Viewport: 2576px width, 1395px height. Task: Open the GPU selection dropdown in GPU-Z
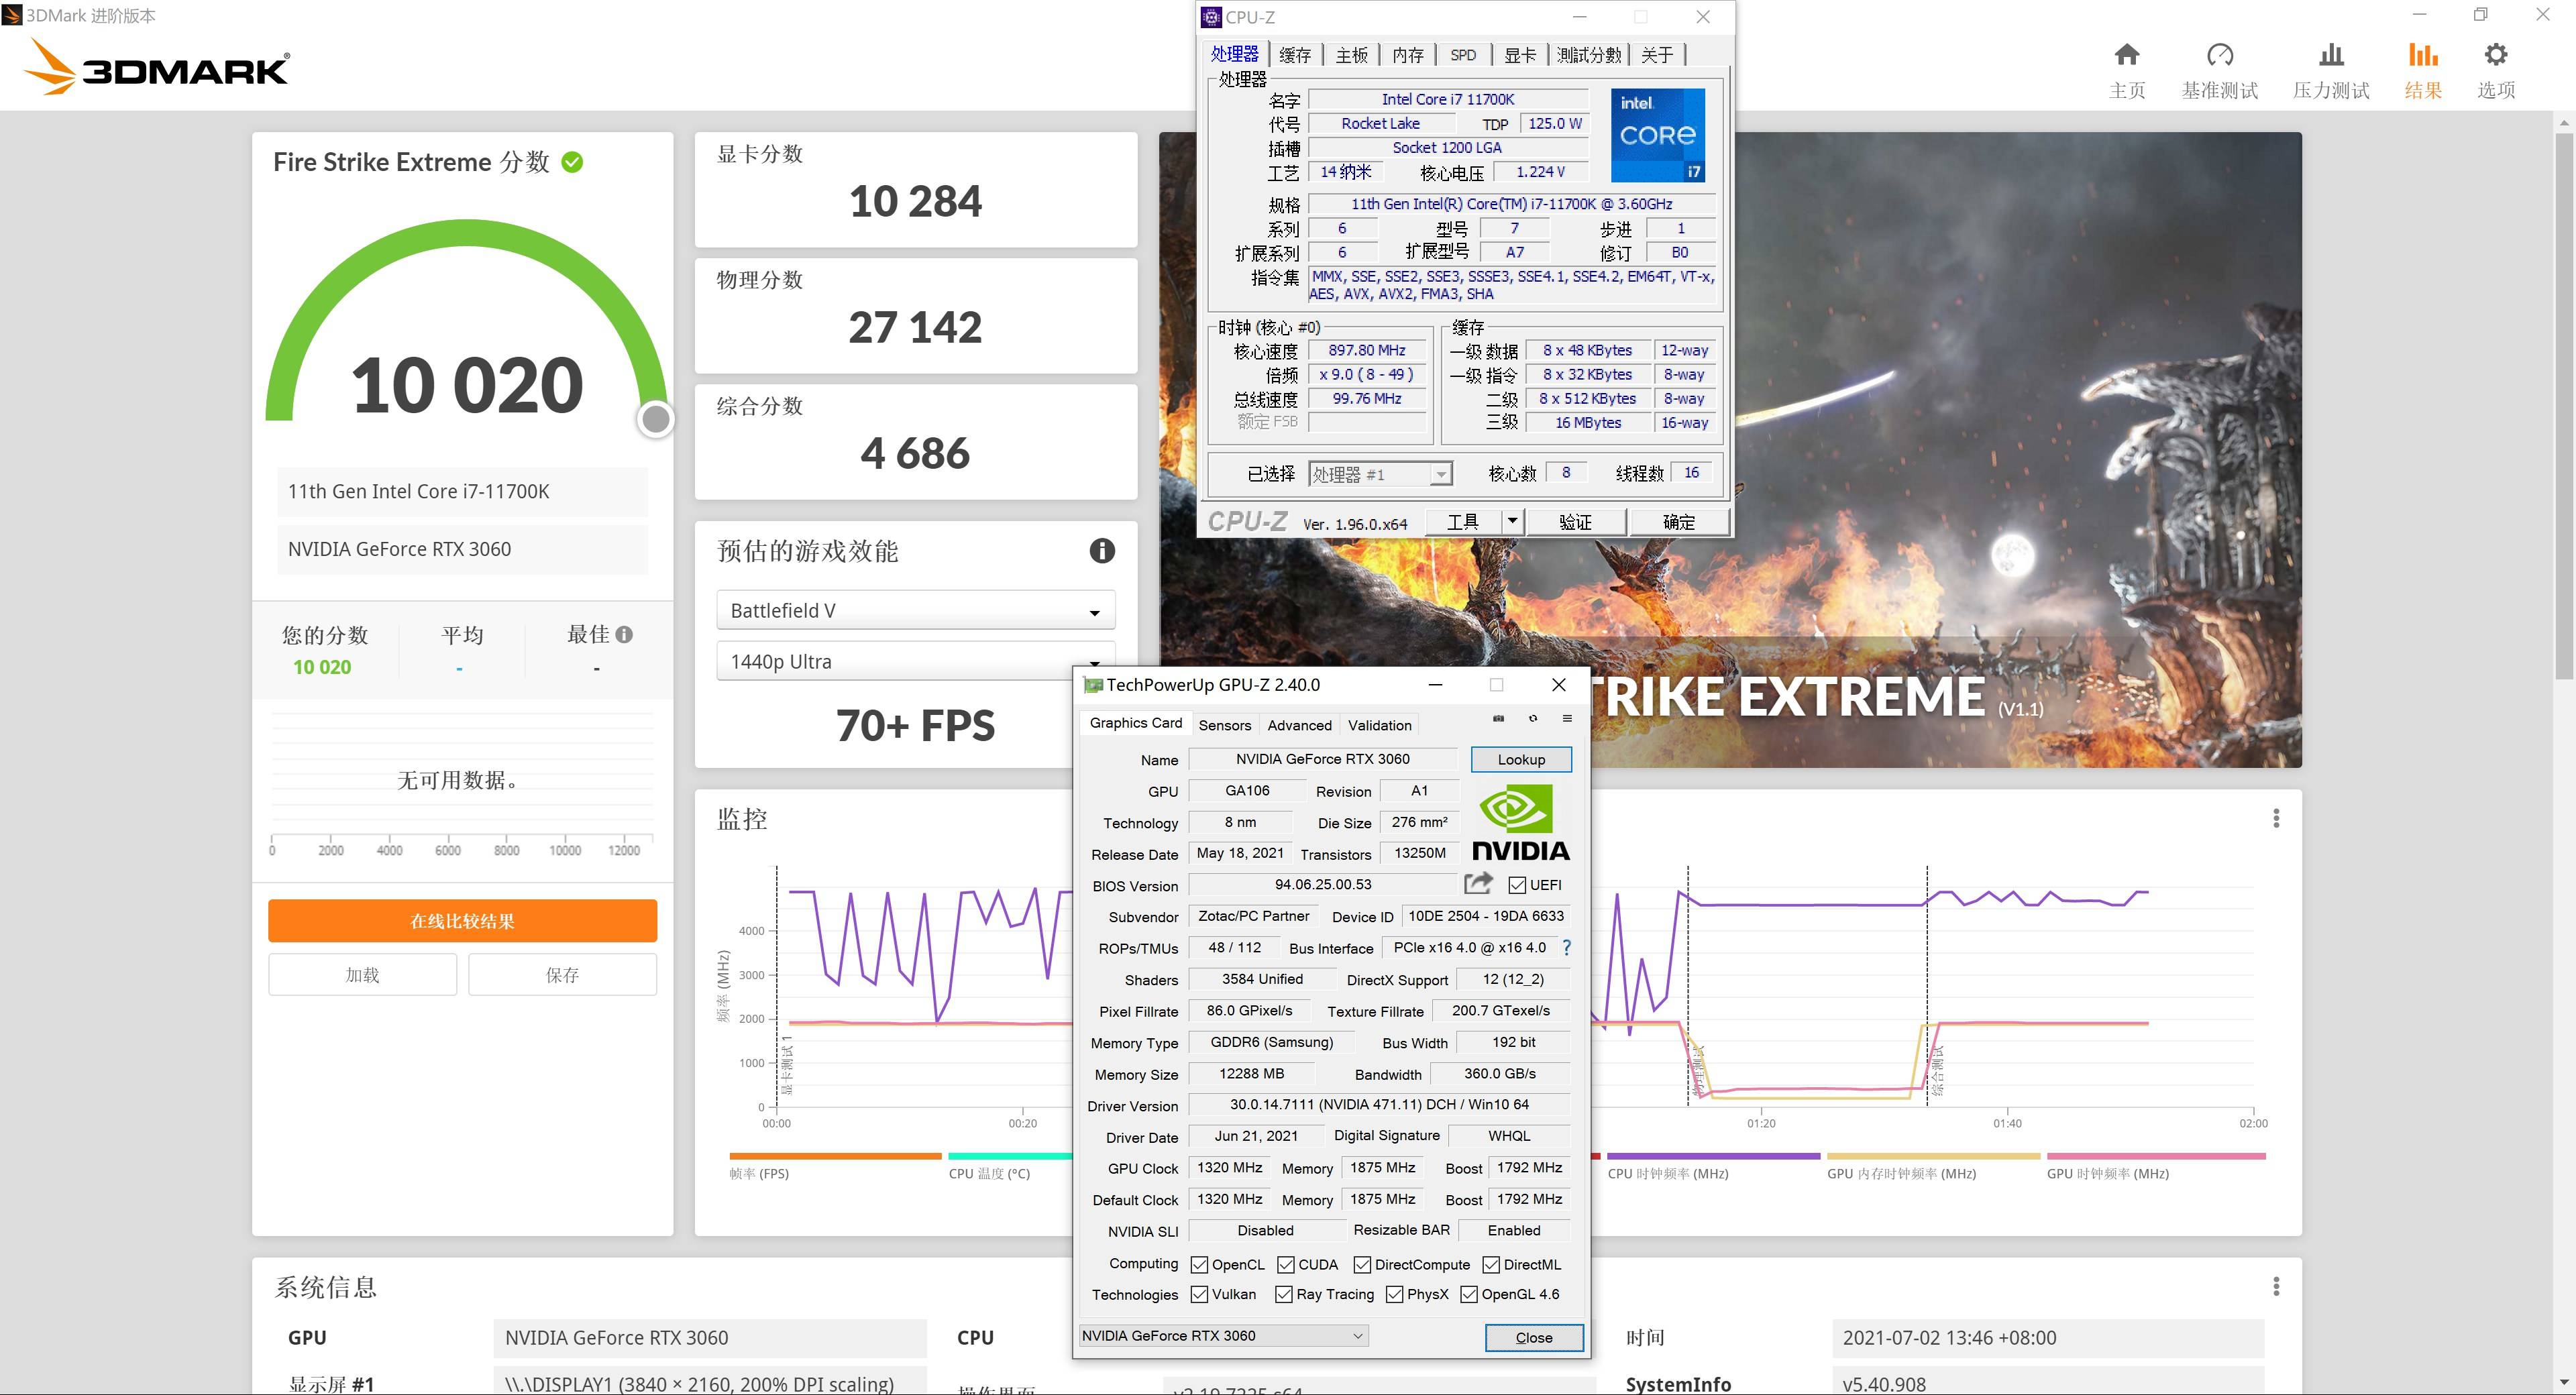(x=1223, y=1336)
